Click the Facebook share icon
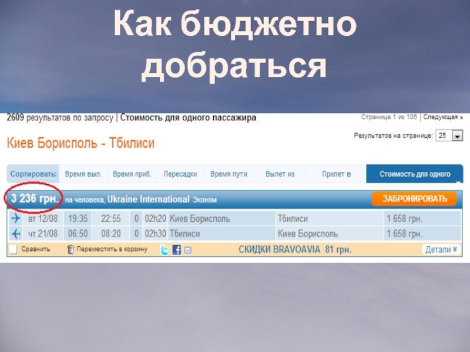Viewport: 470px width, 352px height. (x=176, y=250)
